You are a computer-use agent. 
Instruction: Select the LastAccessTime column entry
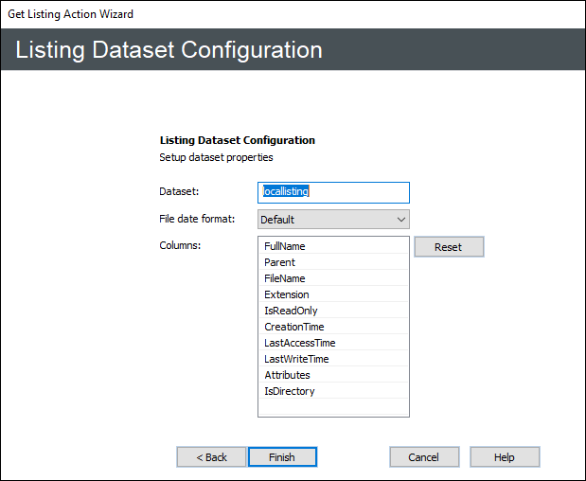pos(333,343)
